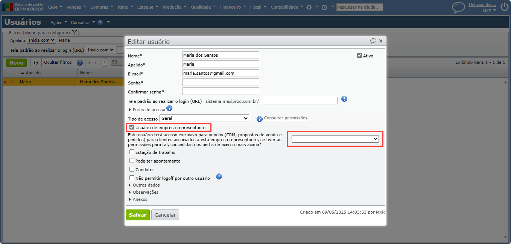
Task: Click help icon before Consultar permissões
Action: [x=260, y=119]
